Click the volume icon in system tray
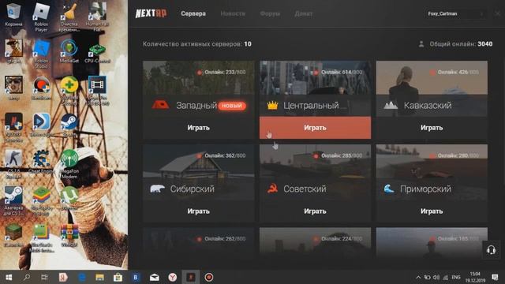Viewport: 505px width, 284px height. tap(436, 277)
